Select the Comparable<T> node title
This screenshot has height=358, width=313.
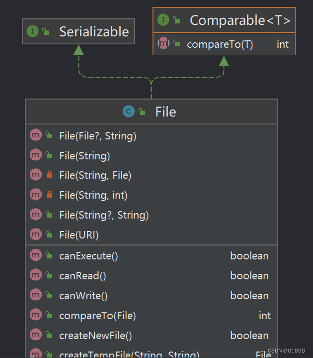click(239, 20)
